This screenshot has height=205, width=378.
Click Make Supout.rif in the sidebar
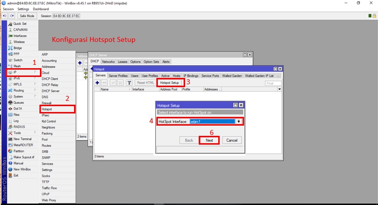22,157
